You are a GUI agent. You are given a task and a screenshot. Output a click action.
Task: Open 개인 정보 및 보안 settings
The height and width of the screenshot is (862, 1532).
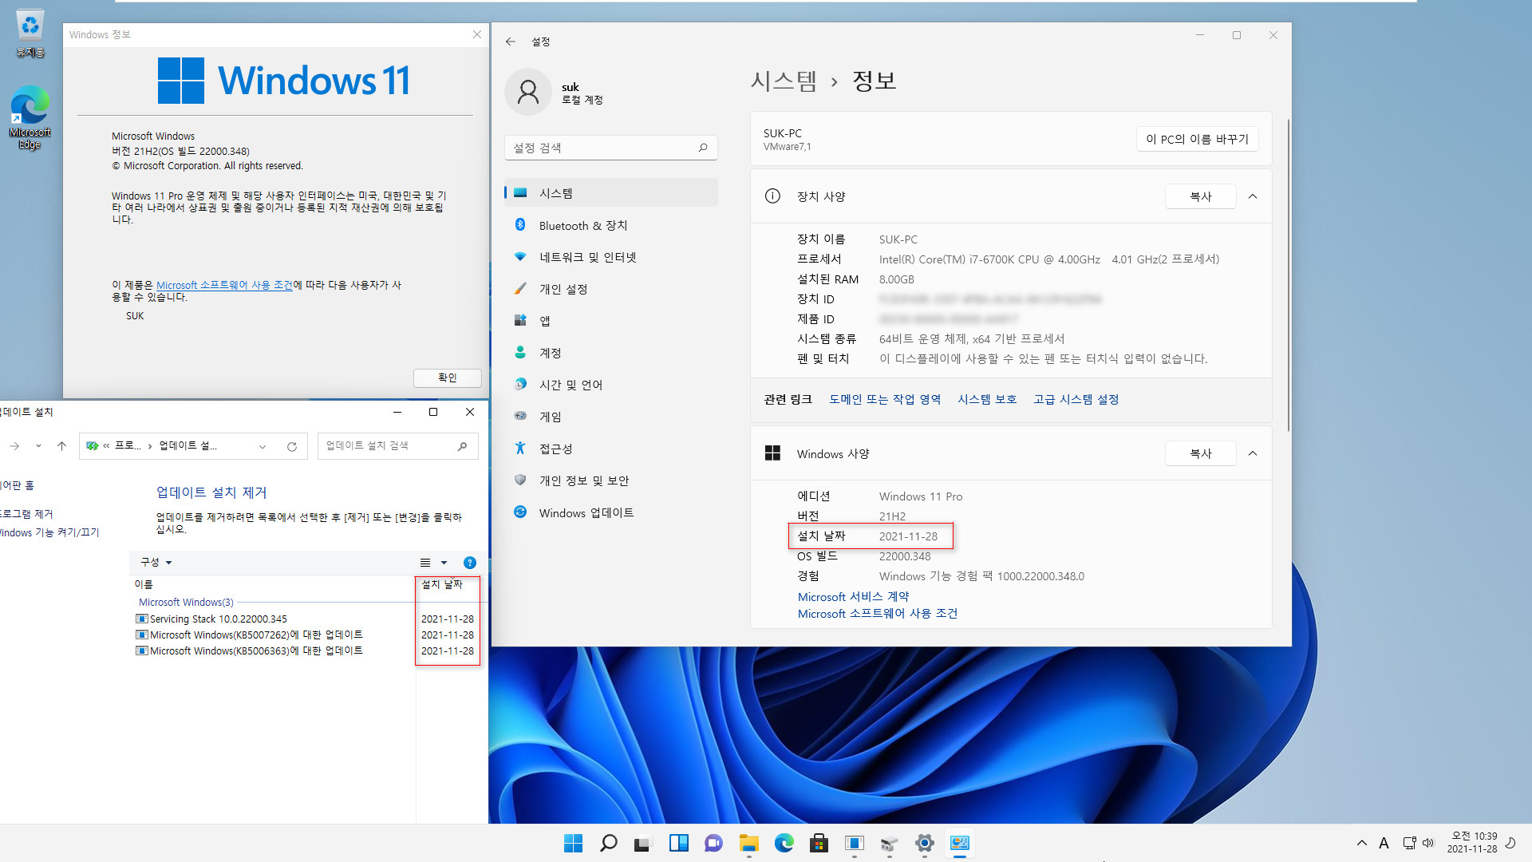610,480
